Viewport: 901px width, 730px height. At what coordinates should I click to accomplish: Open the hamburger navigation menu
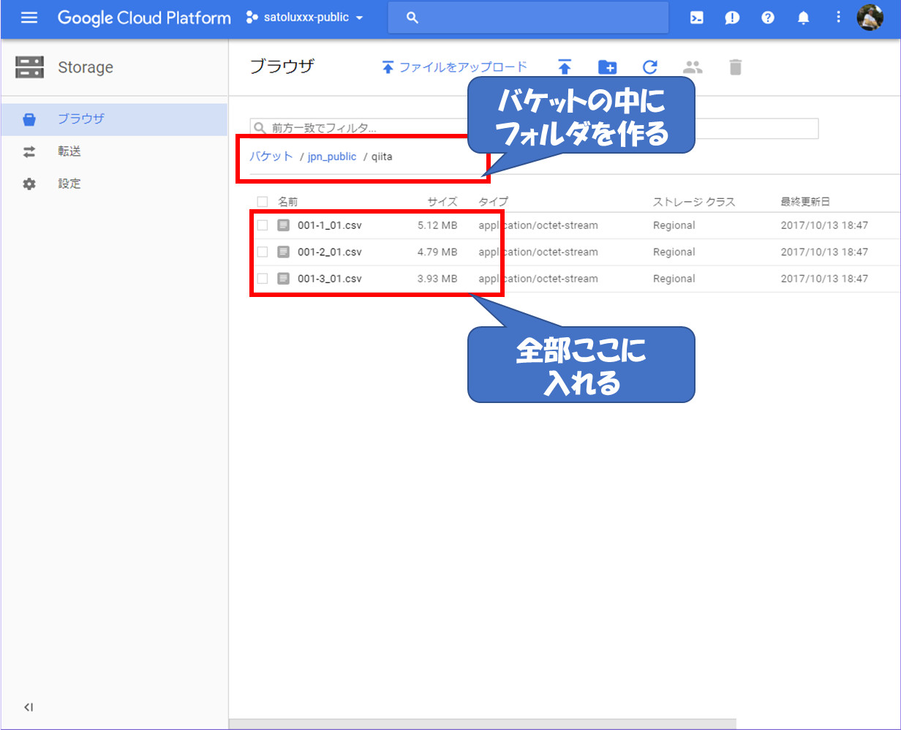pos(29,18)
